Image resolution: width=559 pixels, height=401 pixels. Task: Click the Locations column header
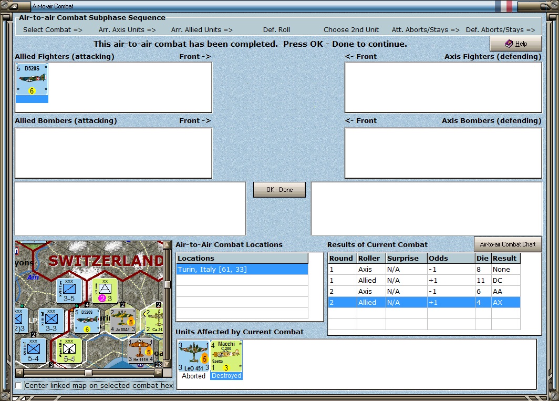click(242, 258)
